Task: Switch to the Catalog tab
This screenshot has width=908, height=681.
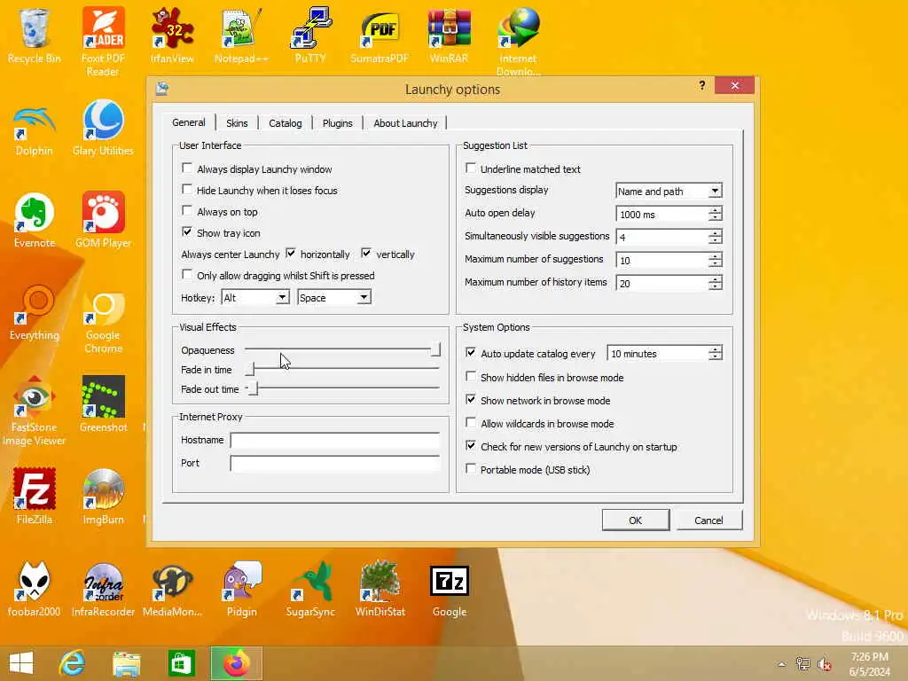Action: coord(285,122)
